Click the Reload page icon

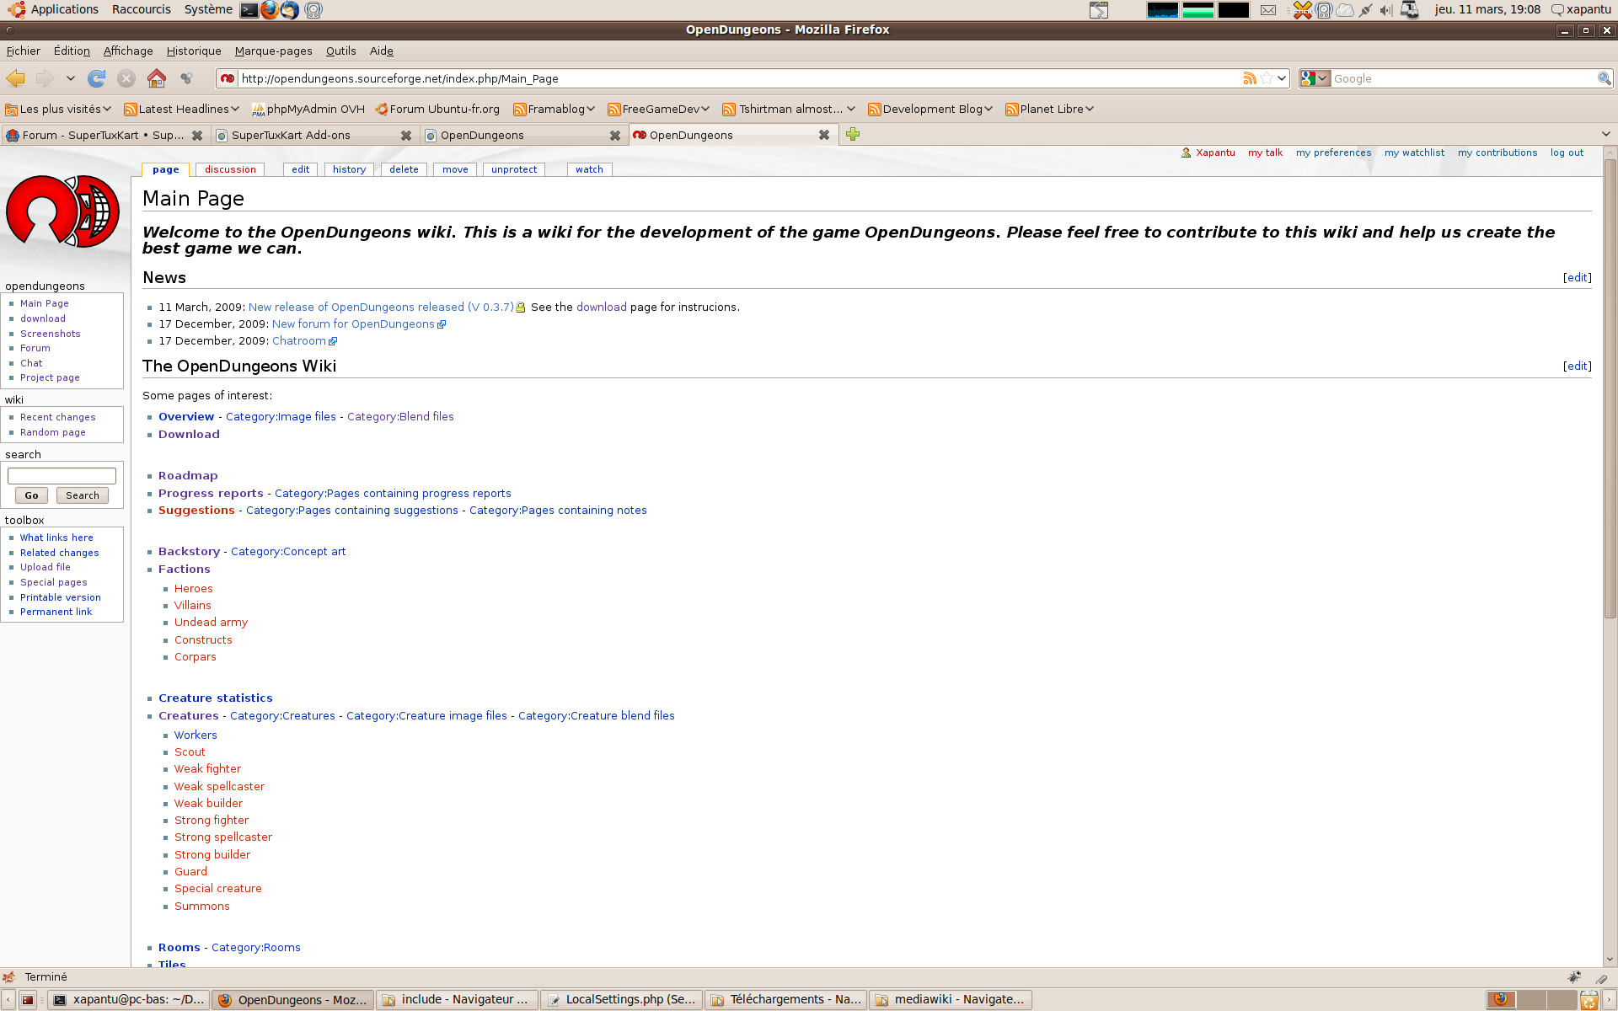pyautogui.click(x=97, y=78)
